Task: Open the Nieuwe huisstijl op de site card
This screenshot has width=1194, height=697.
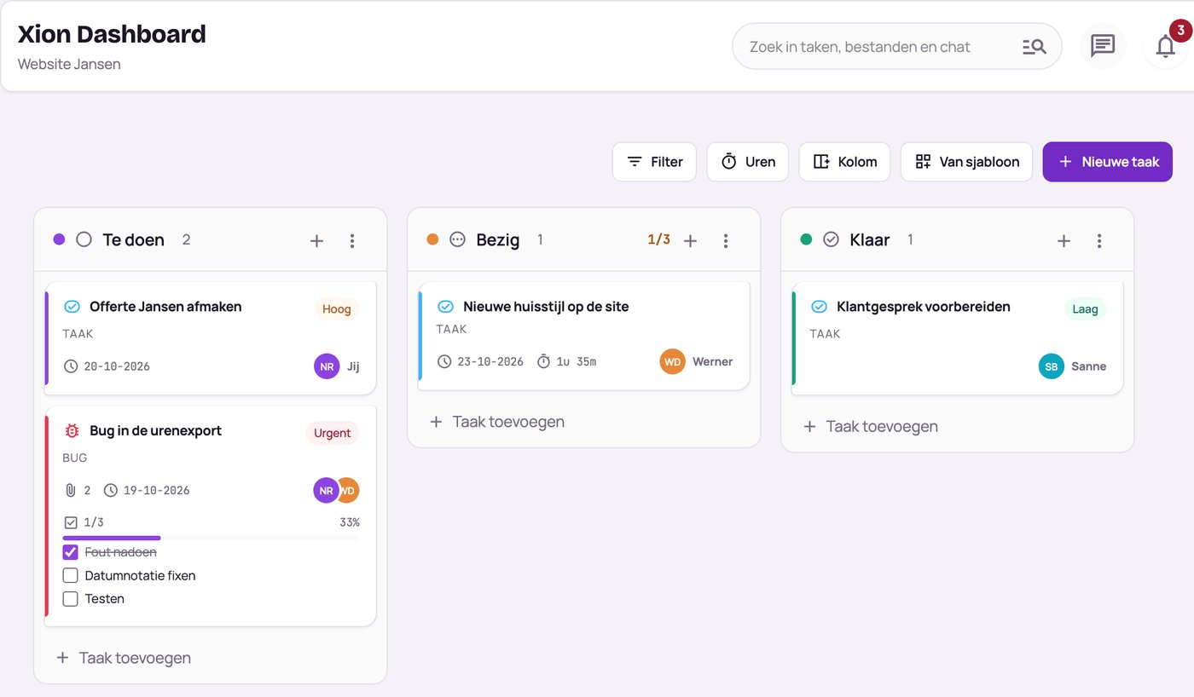Action: point(584,336)
